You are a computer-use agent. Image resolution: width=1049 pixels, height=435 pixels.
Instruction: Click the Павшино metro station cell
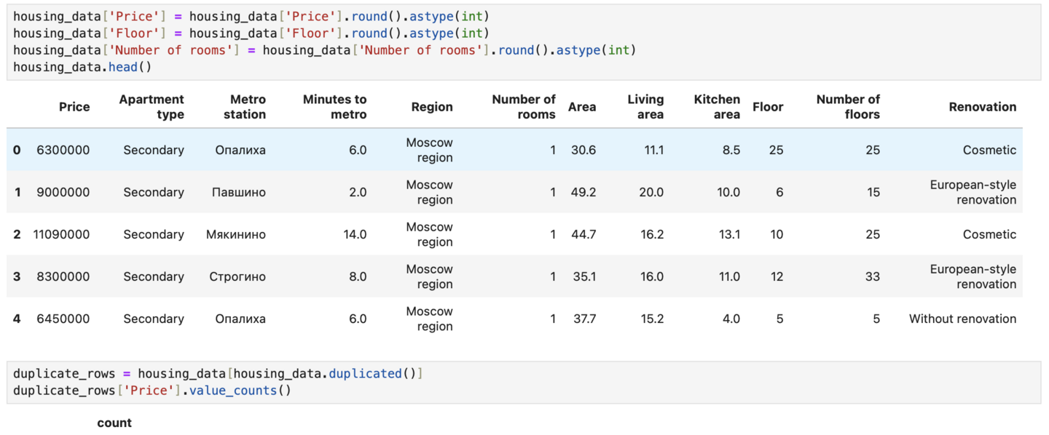tap(239, 192)
